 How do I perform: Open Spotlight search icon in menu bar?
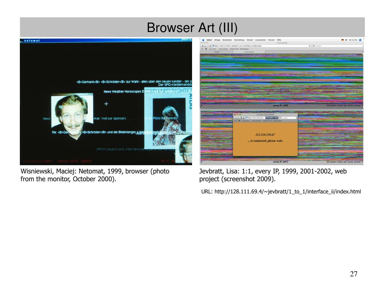pos(360,40)
